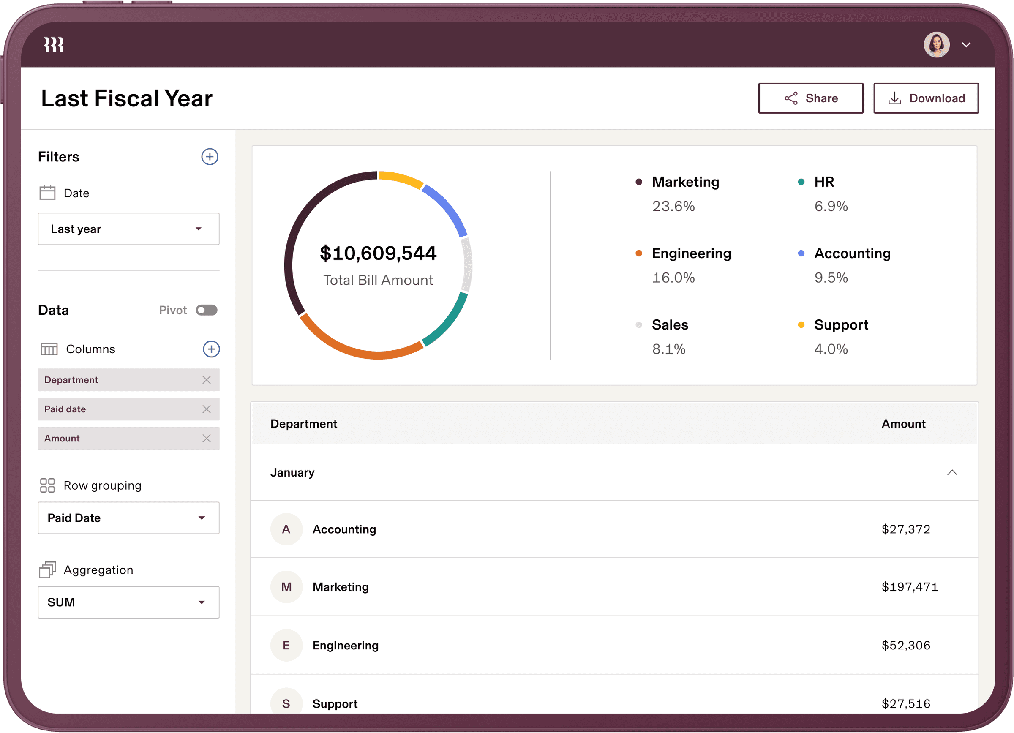
Task: Remove the Paid date column chip
Action: [x=206, y=409]
